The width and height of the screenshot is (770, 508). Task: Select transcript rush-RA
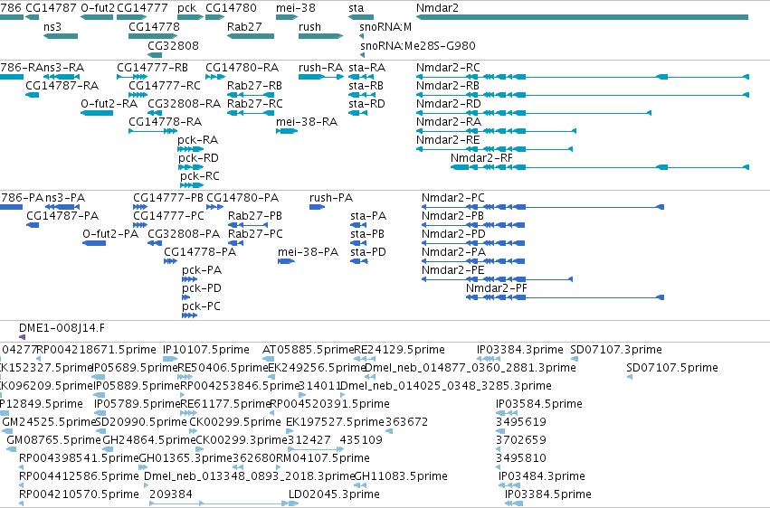320,67
